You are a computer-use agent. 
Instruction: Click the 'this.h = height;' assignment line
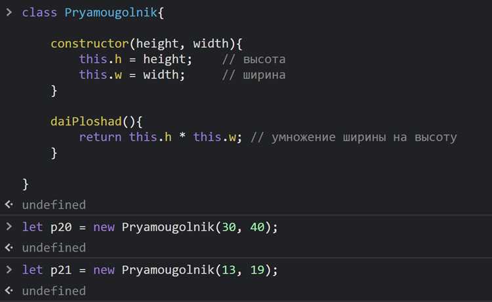point(136,59)
